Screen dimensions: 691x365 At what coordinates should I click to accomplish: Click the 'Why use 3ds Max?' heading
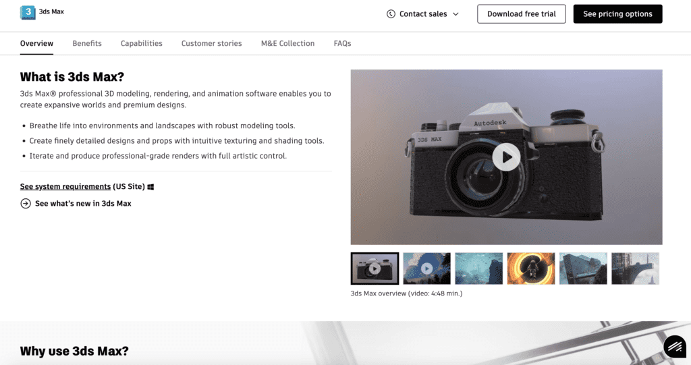click(x=74, y=351)
